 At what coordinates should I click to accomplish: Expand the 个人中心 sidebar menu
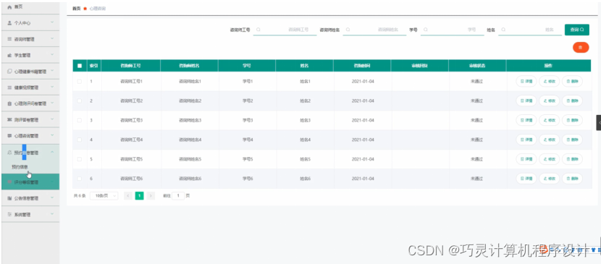coord(30,23)
